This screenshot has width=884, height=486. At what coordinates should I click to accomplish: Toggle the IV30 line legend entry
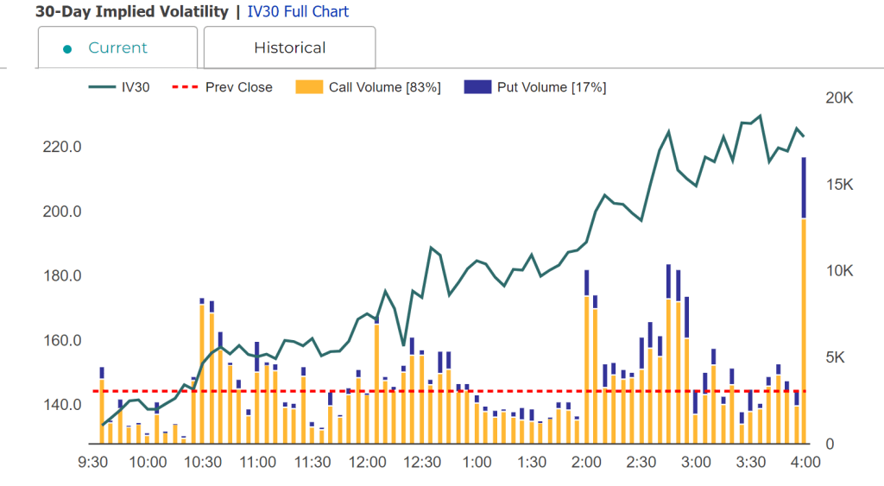pyautogui.click(x=119, y=87)
